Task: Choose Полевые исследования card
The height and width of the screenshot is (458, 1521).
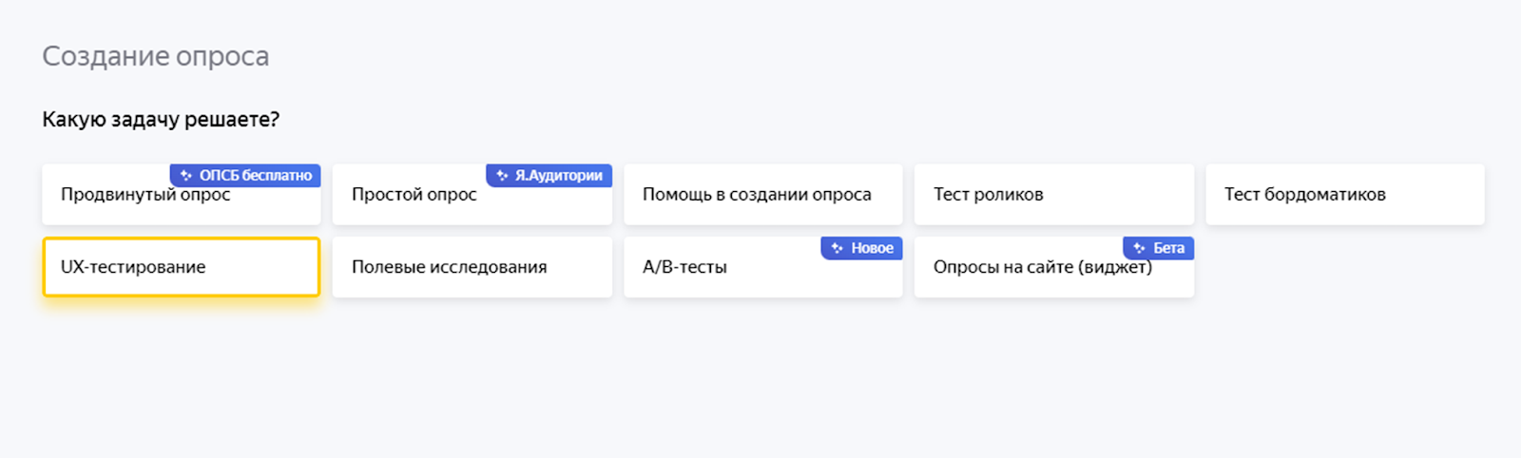Action: click(x=472, y=267)
